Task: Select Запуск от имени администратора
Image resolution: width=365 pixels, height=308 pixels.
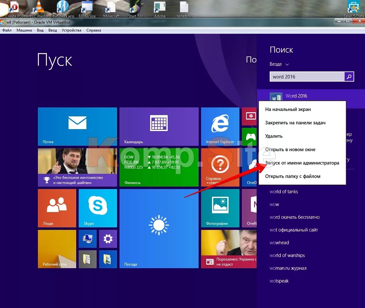Action: pyautogui.click(x=302, y=163)
